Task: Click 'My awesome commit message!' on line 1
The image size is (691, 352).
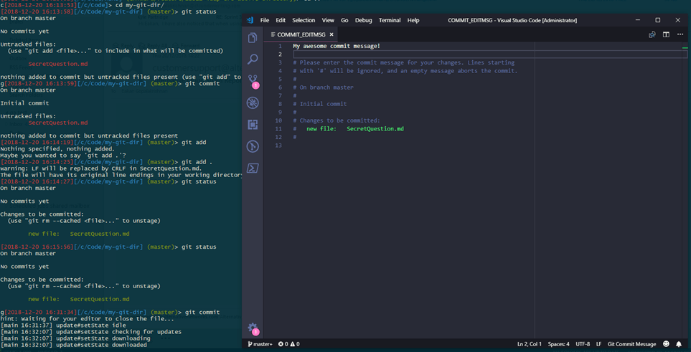Action: tap(337, 46)
